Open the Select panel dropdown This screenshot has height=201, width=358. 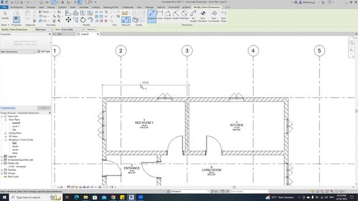click(x=5, y=25)
